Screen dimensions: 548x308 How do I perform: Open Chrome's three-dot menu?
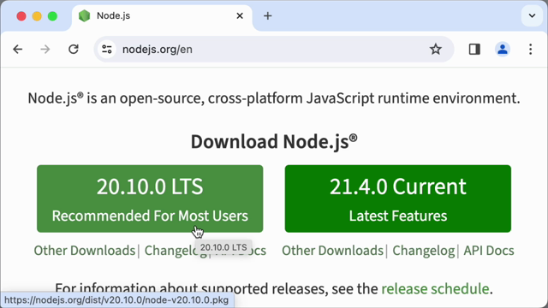click(x=531, y=50)
